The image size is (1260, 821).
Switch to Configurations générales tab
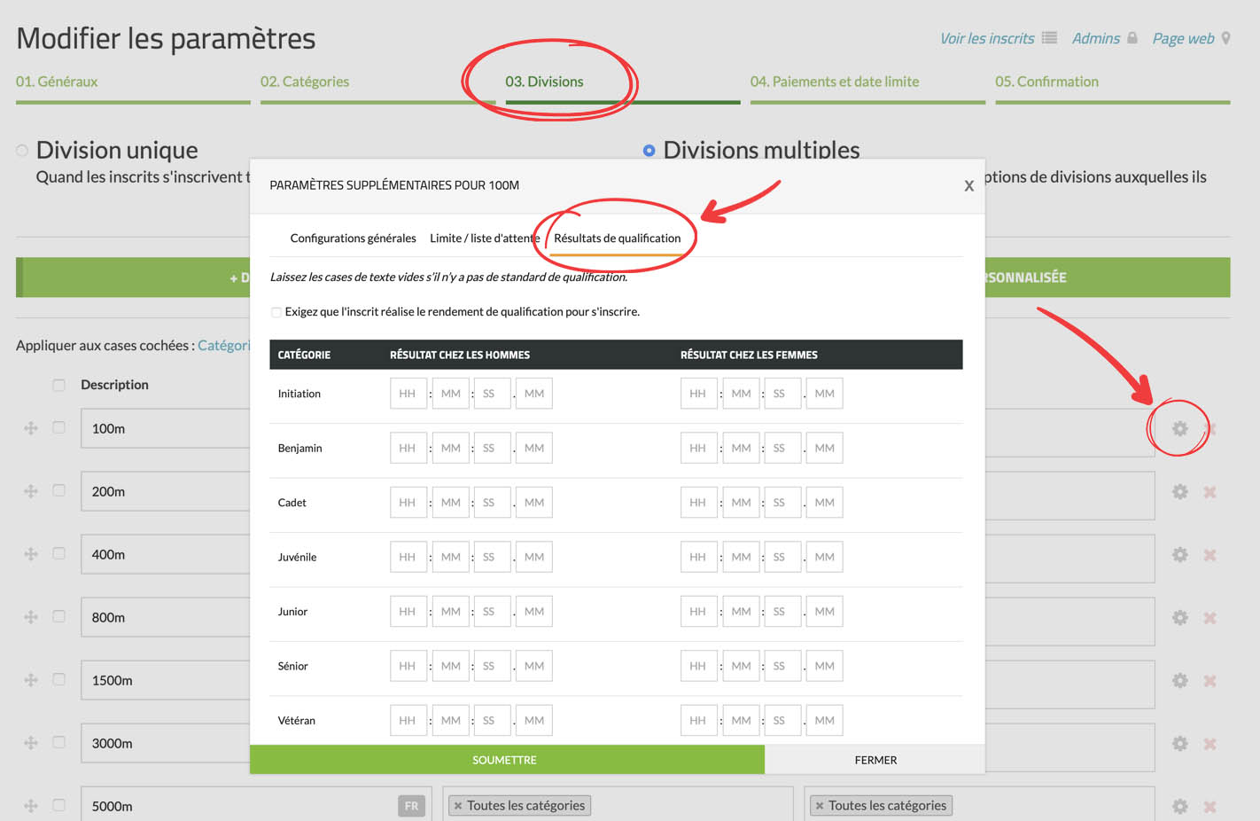pos(353,238)
